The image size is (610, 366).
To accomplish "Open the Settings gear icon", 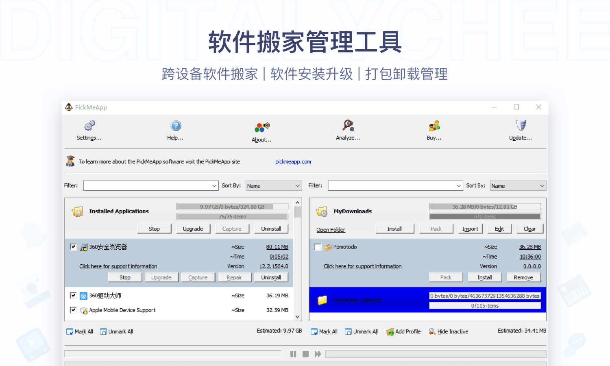I will [89, 126].
